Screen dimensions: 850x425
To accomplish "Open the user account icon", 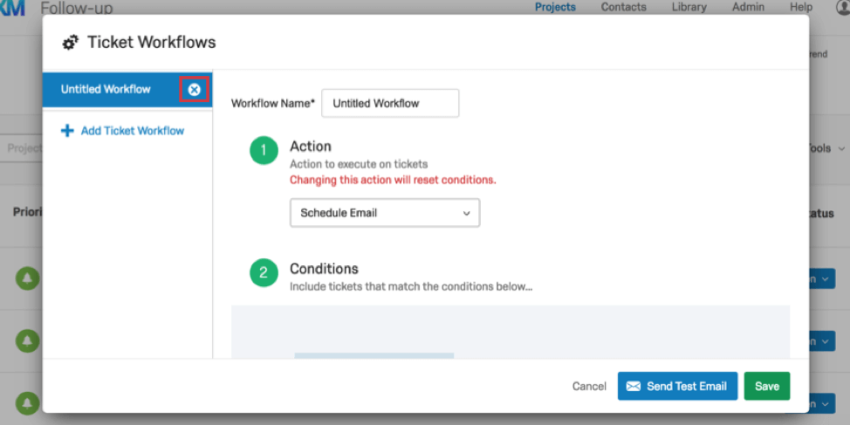I will (x=842, y=7).
